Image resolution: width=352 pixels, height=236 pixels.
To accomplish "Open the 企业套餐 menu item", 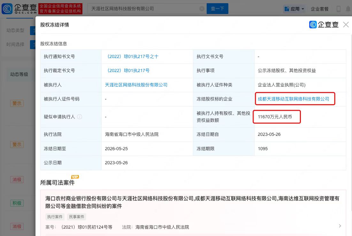I will pos(319,9).
